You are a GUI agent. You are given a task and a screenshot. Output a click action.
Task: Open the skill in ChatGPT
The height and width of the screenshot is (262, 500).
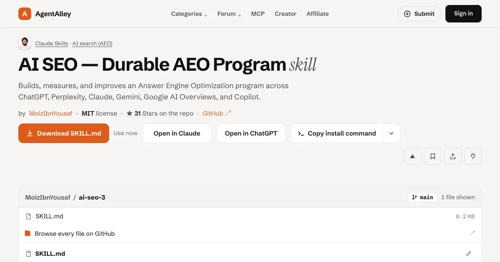coord(251,133)
